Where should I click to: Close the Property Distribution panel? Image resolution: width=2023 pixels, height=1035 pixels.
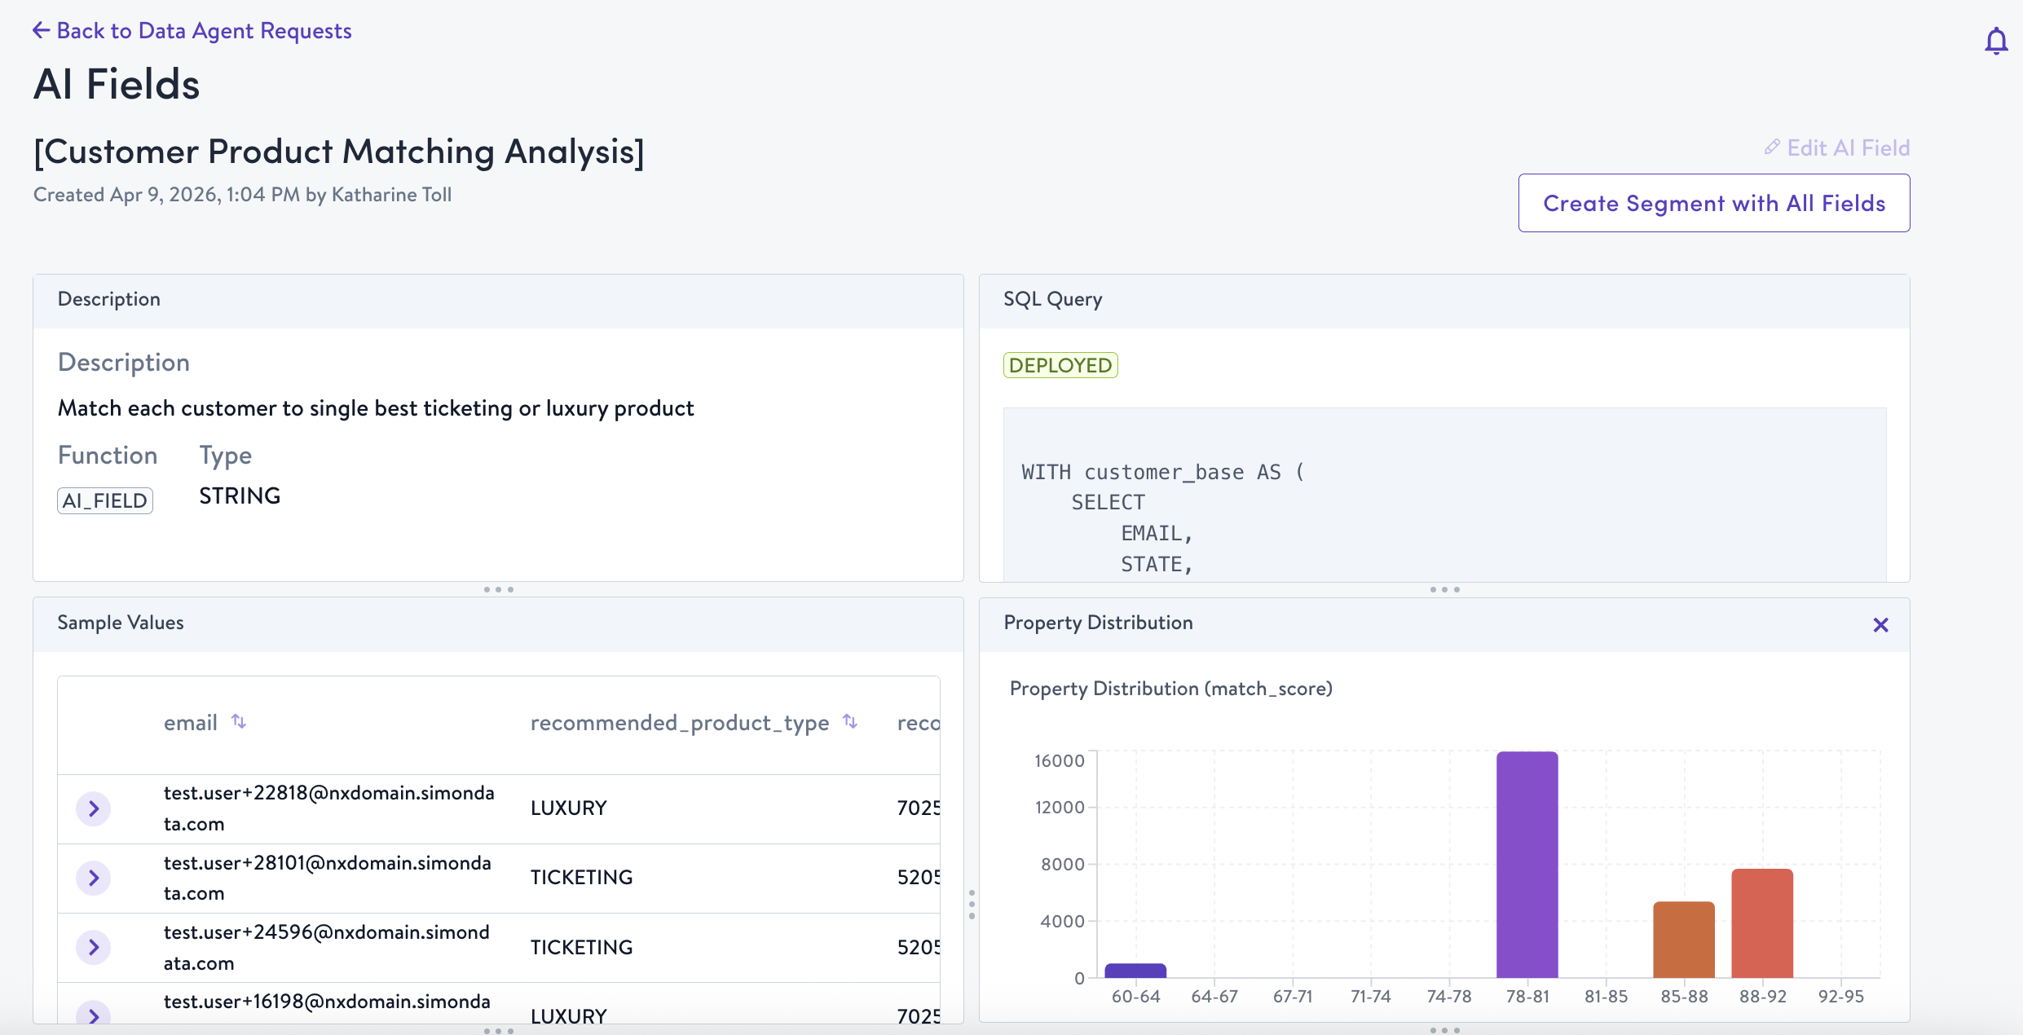[1881, 624]
